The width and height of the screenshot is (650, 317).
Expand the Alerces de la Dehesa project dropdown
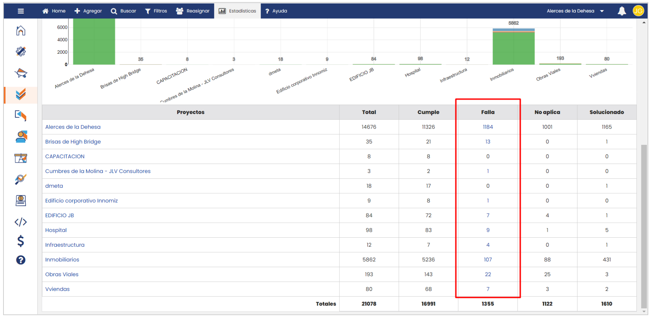pyautogui.click(x=575, y=11)
